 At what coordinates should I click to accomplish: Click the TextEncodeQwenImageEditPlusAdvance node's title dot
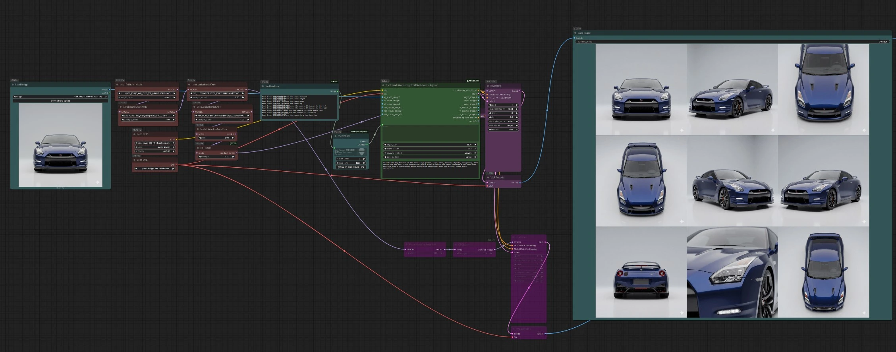pos(384,85)
